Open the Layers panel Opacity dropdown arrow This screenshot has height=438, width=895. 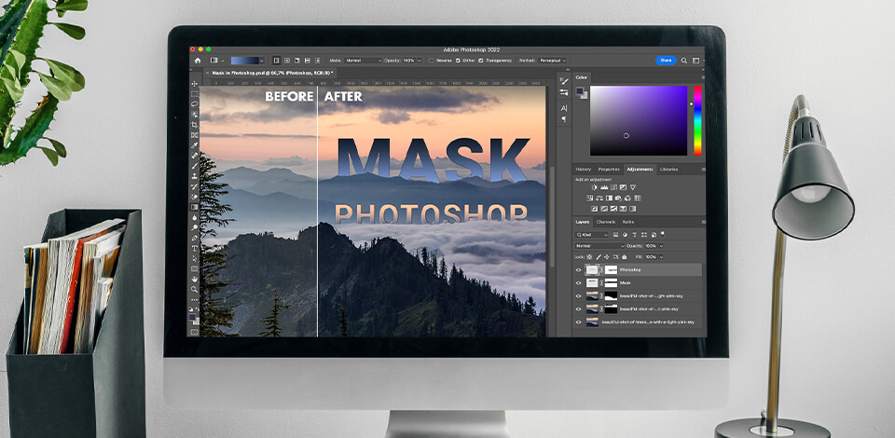(661, 246)
